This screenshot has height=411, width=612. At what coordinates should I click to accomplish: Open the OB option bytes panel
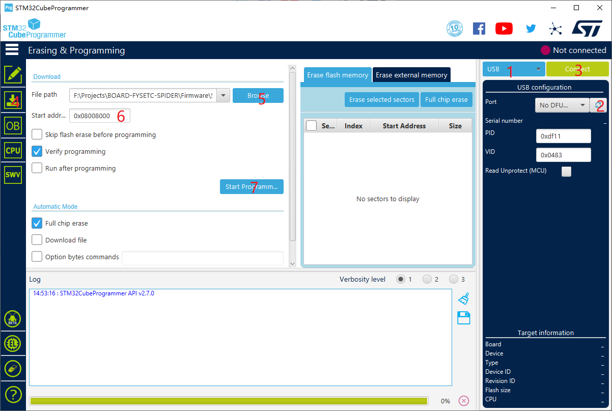pos(13,125)
